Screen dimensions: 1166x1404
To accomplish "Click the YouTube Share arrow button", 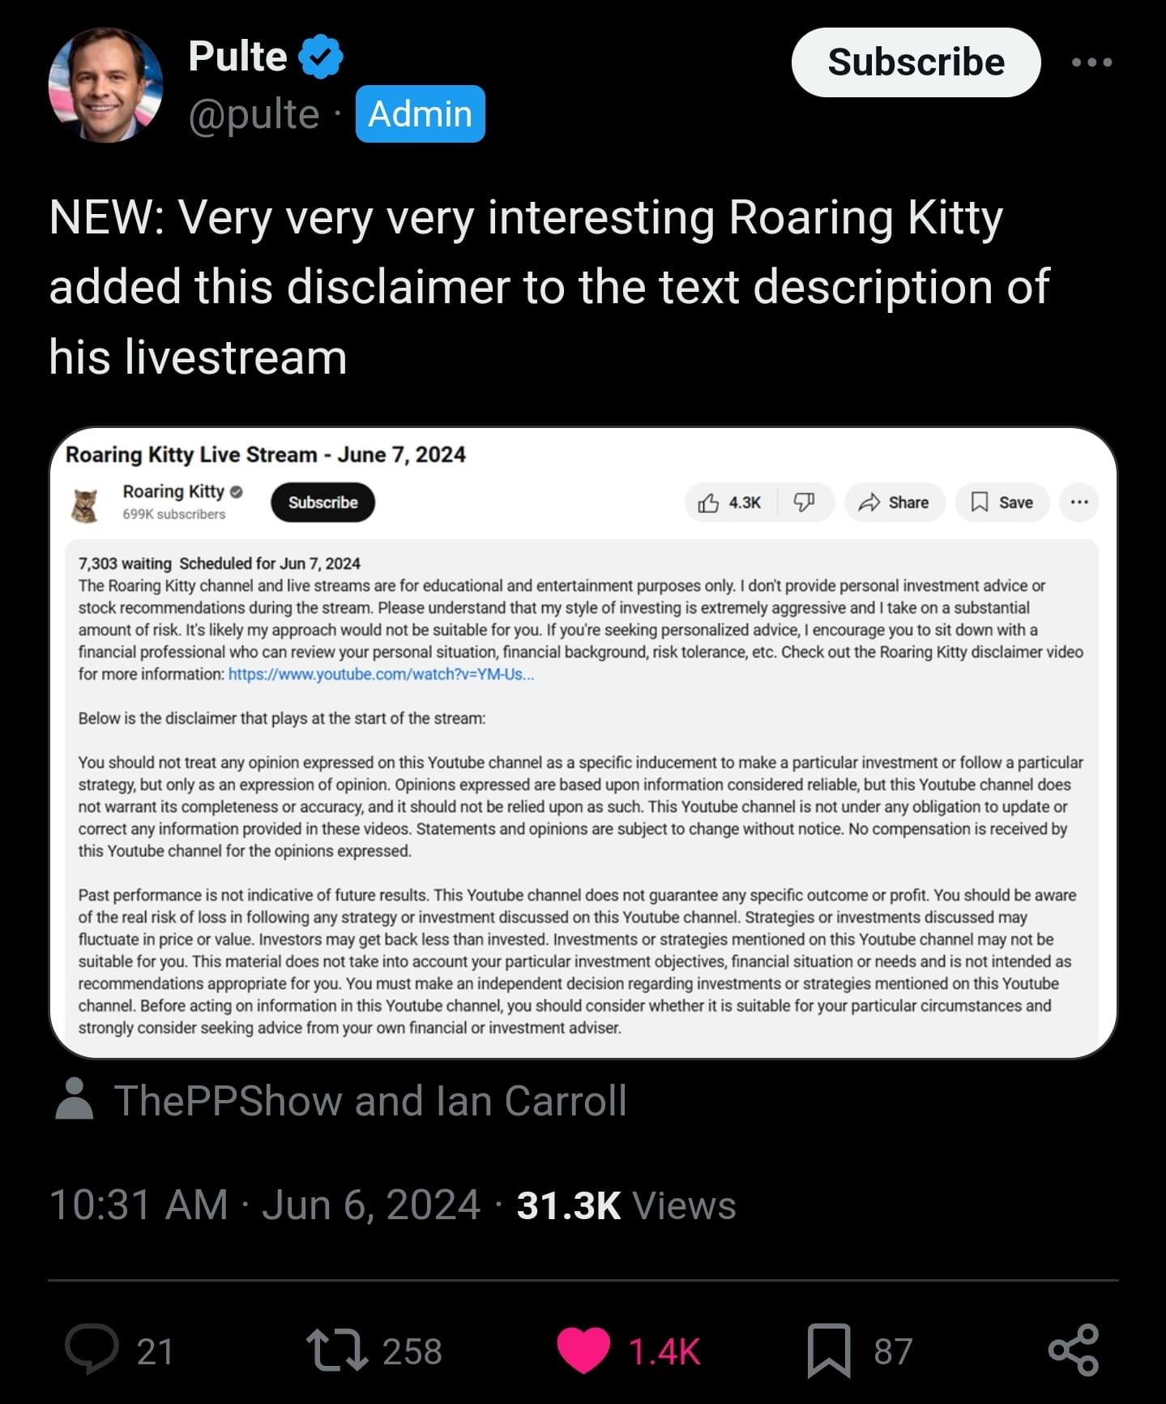I will (x=895, y=503).
